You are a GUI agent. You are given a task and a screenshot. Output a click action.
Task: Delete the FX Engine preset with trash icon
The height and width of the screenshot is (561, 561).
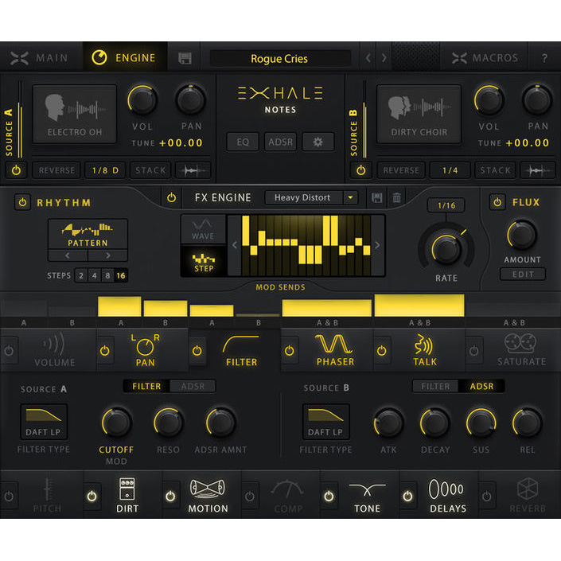coord(397,197)
